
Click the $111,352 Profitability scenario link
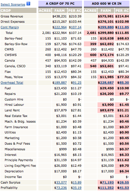click(x=106, y=188)
